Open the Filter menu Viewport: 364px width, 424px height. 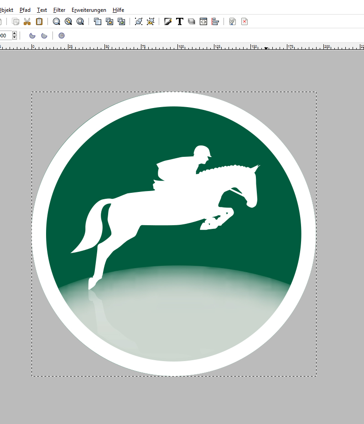coord(59,10)
